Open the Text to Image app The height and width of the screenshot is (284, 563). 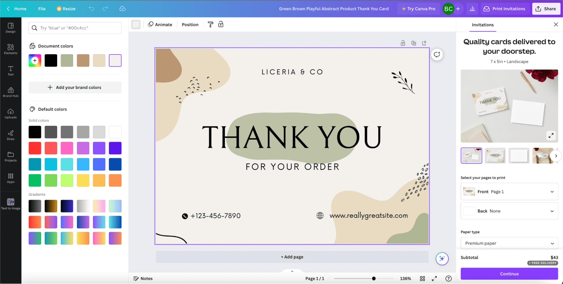11,204
